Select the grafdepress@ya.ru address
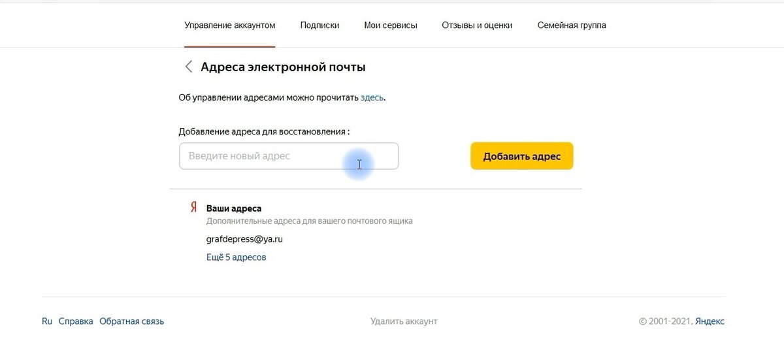This screenshot has width=784, height=356. tap(244, 239)
